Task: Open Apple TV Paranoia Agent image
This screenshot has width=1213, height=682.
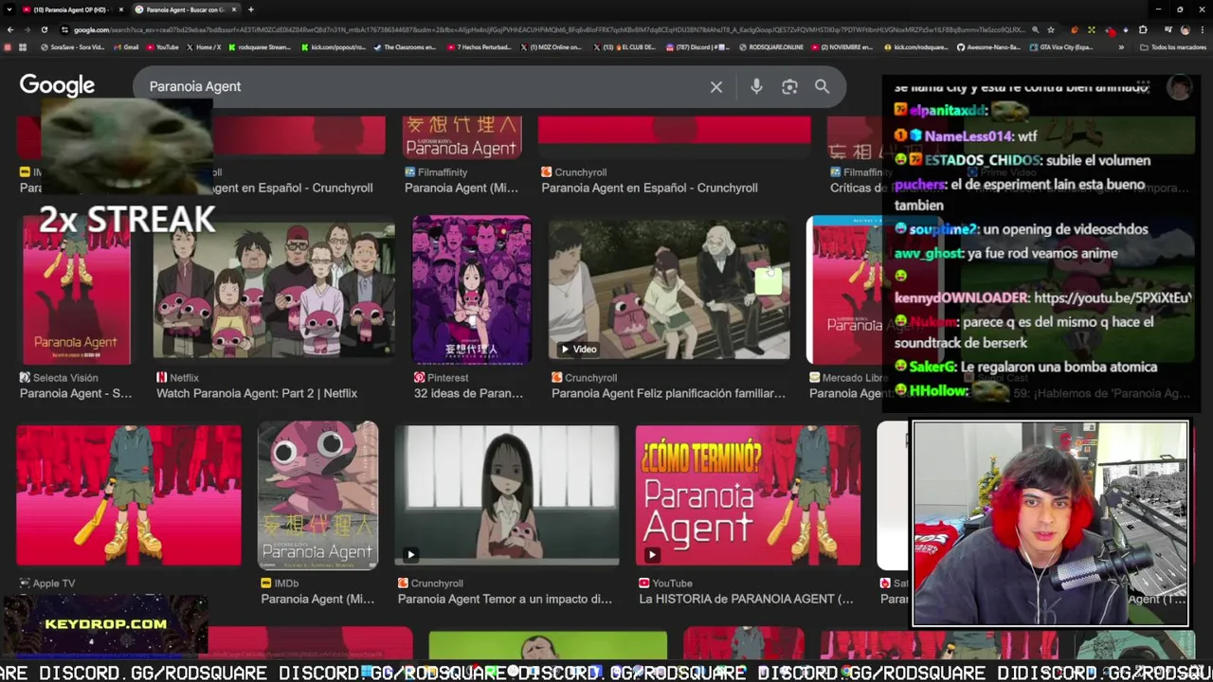Action: pyautogui.click(x=128, y=495)
